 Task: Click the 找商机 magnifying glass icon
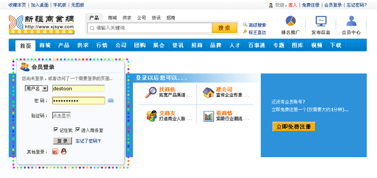click(151, 92)
